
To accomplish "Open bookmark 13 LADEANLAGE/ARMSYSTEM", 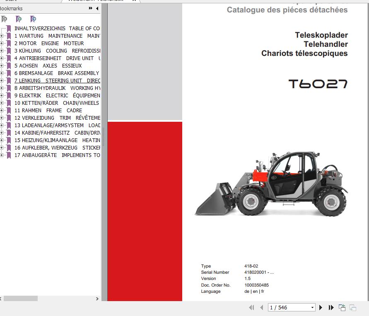I will [x=57, y=125].
